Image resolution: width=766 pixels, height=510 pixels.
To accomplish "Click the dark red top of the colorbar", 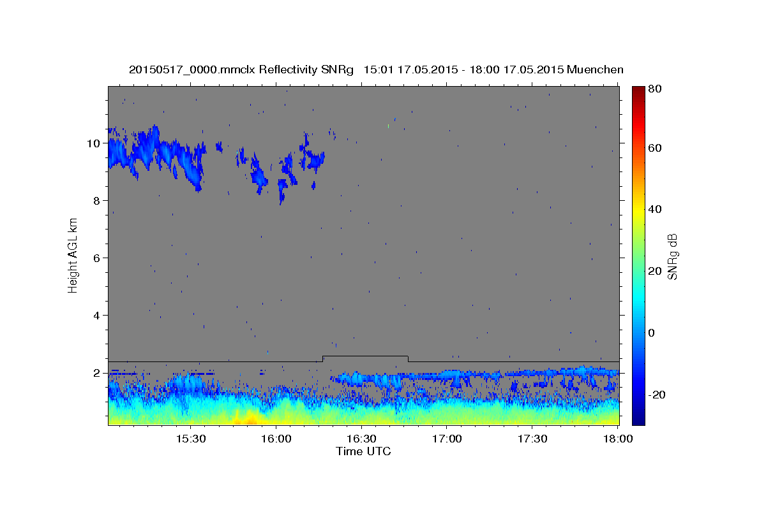I will pos(638,91).
